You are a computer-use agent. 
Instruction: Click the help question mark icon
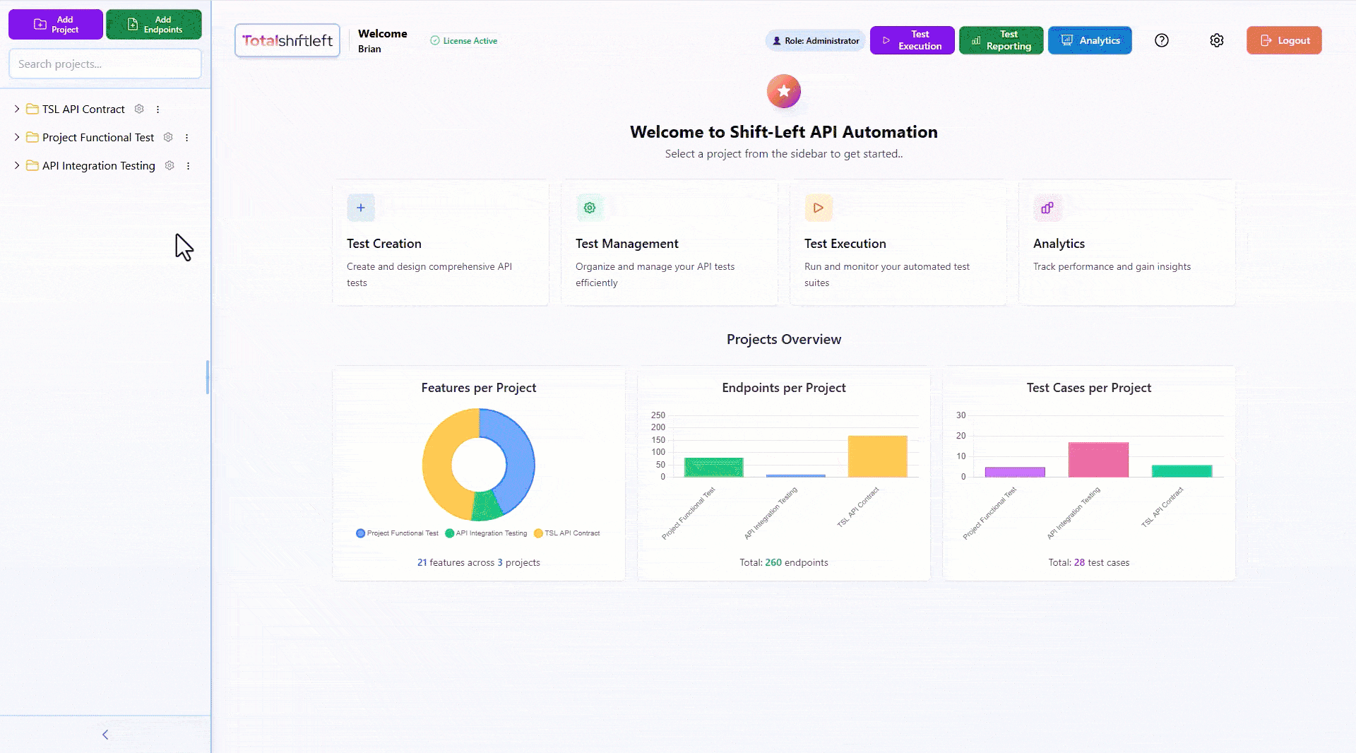(1162, 40)
